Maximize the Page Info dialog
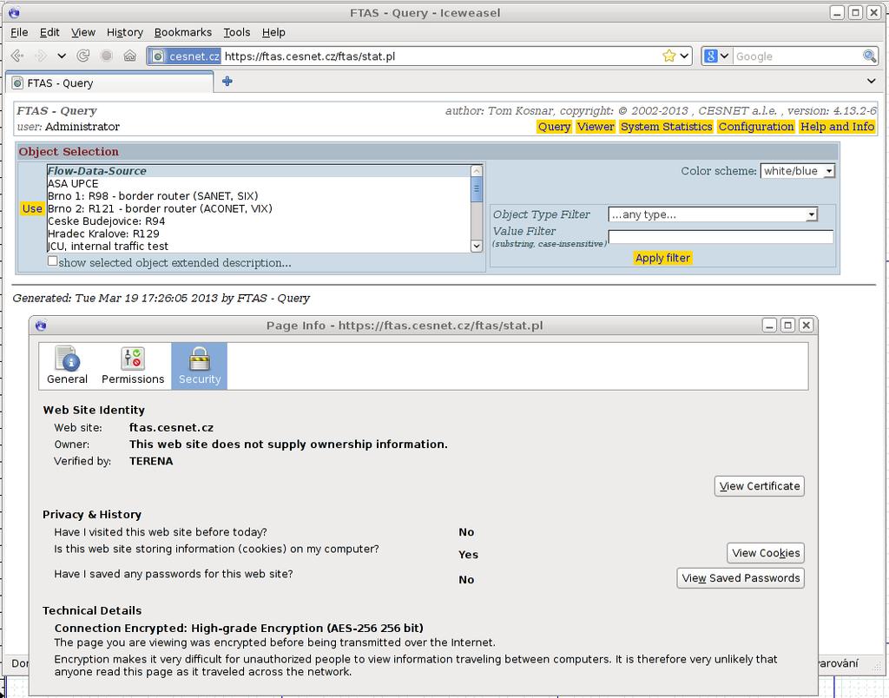 [x=787, y=325]
